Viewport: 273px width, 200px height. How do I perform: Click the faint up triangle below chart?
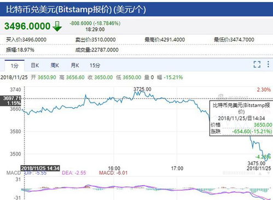click(260, 174)
